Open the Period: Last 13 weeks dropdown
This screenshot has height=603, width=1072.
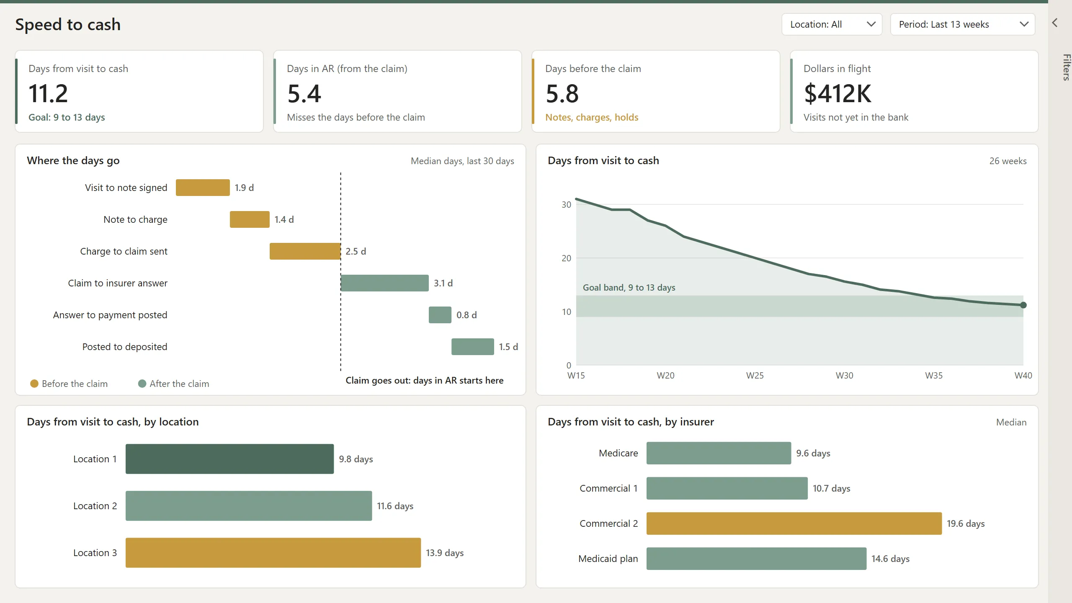click(x=962, y=24)
